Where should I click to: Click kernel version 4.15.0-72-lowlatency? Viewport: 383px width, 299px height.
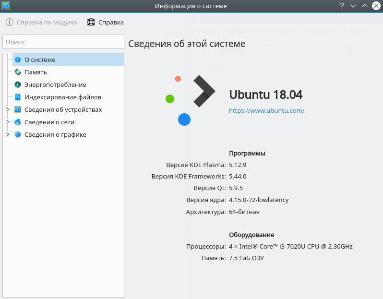259,200
